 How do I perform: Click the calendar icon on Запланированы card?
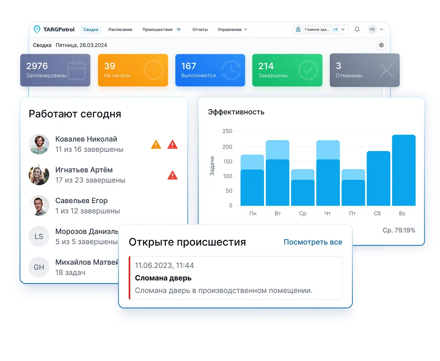[76, 70]
